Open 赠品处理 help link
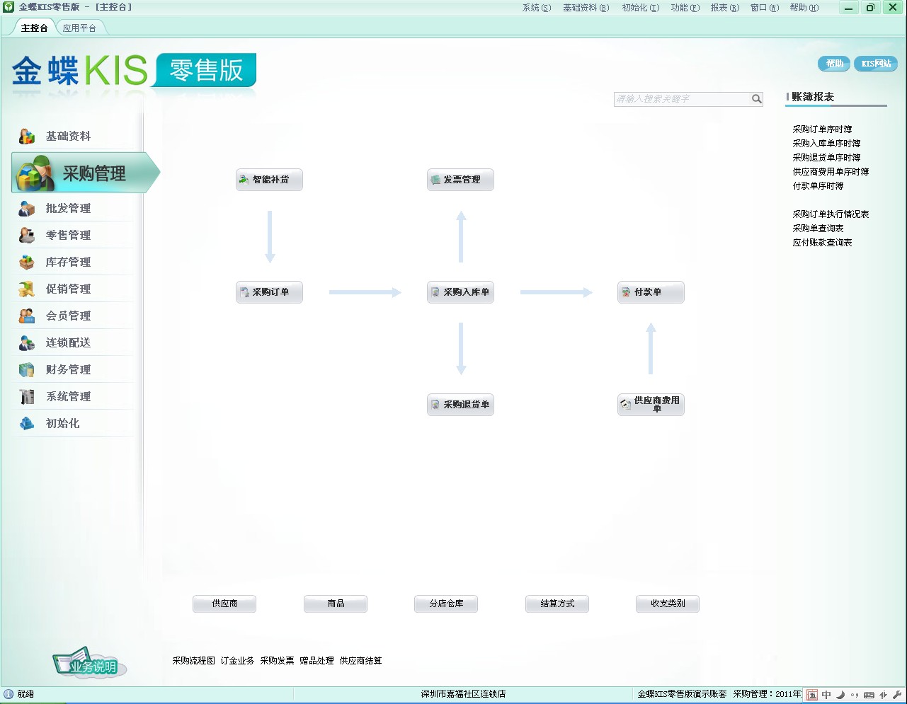The image size is (907, 704). 316,661
